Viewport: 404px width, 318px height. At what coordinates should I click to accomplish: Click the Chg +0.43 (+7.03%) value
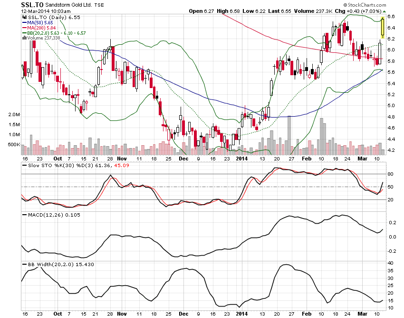[x=358, y=11]
